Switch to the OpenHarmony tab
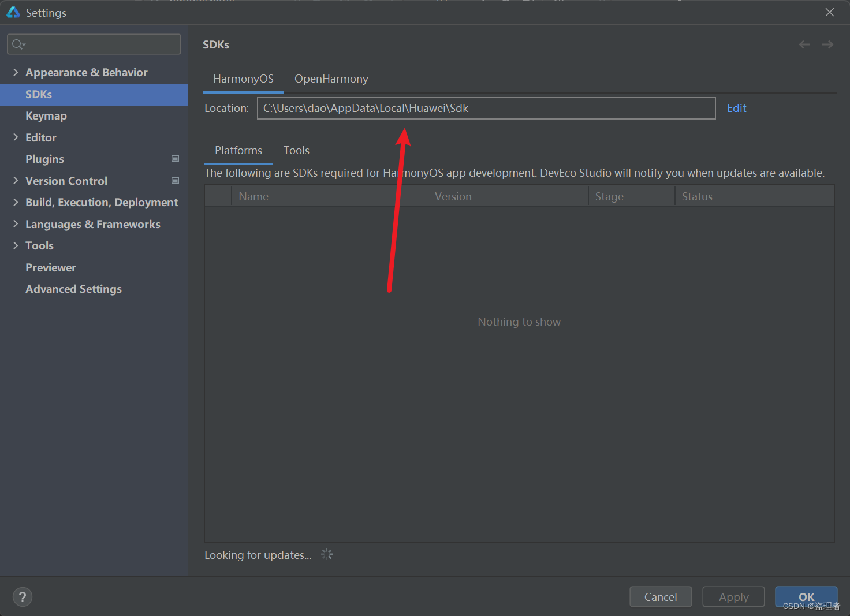The image size is (850, 616). point(331,79)
